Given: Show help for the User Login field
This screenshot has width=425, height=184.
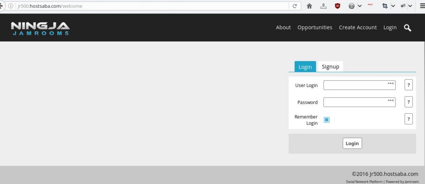Looking at the screenshot, I should click(408, 85).
